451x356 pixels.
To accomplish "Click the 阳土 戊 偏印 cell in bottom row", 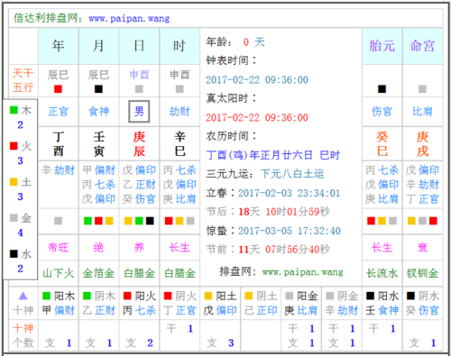I will coord(220,303).
